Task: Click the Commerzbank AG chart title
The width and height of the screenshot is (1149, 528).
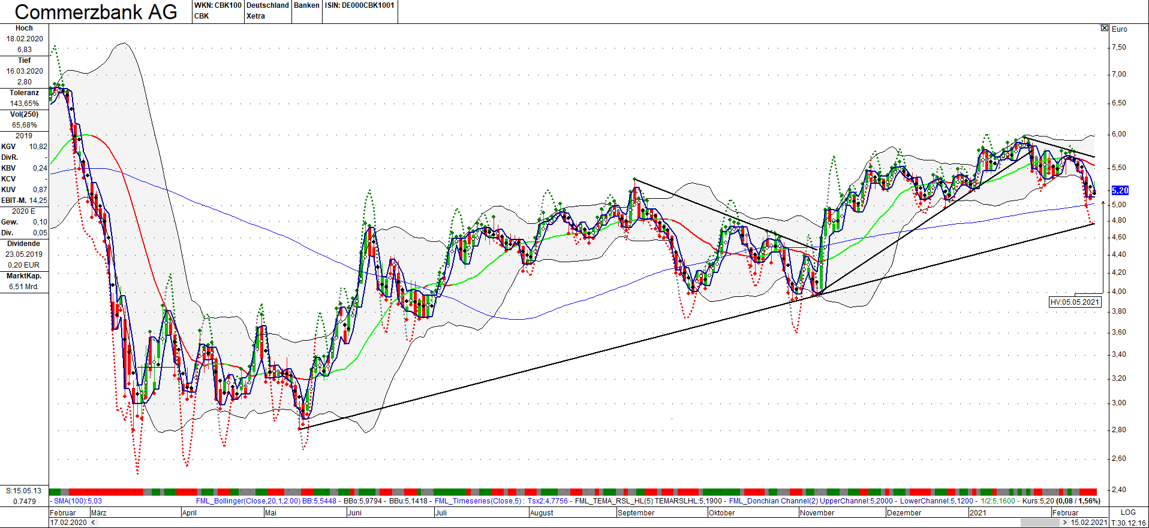Action: pyautogui.click(x=96, y=12)
